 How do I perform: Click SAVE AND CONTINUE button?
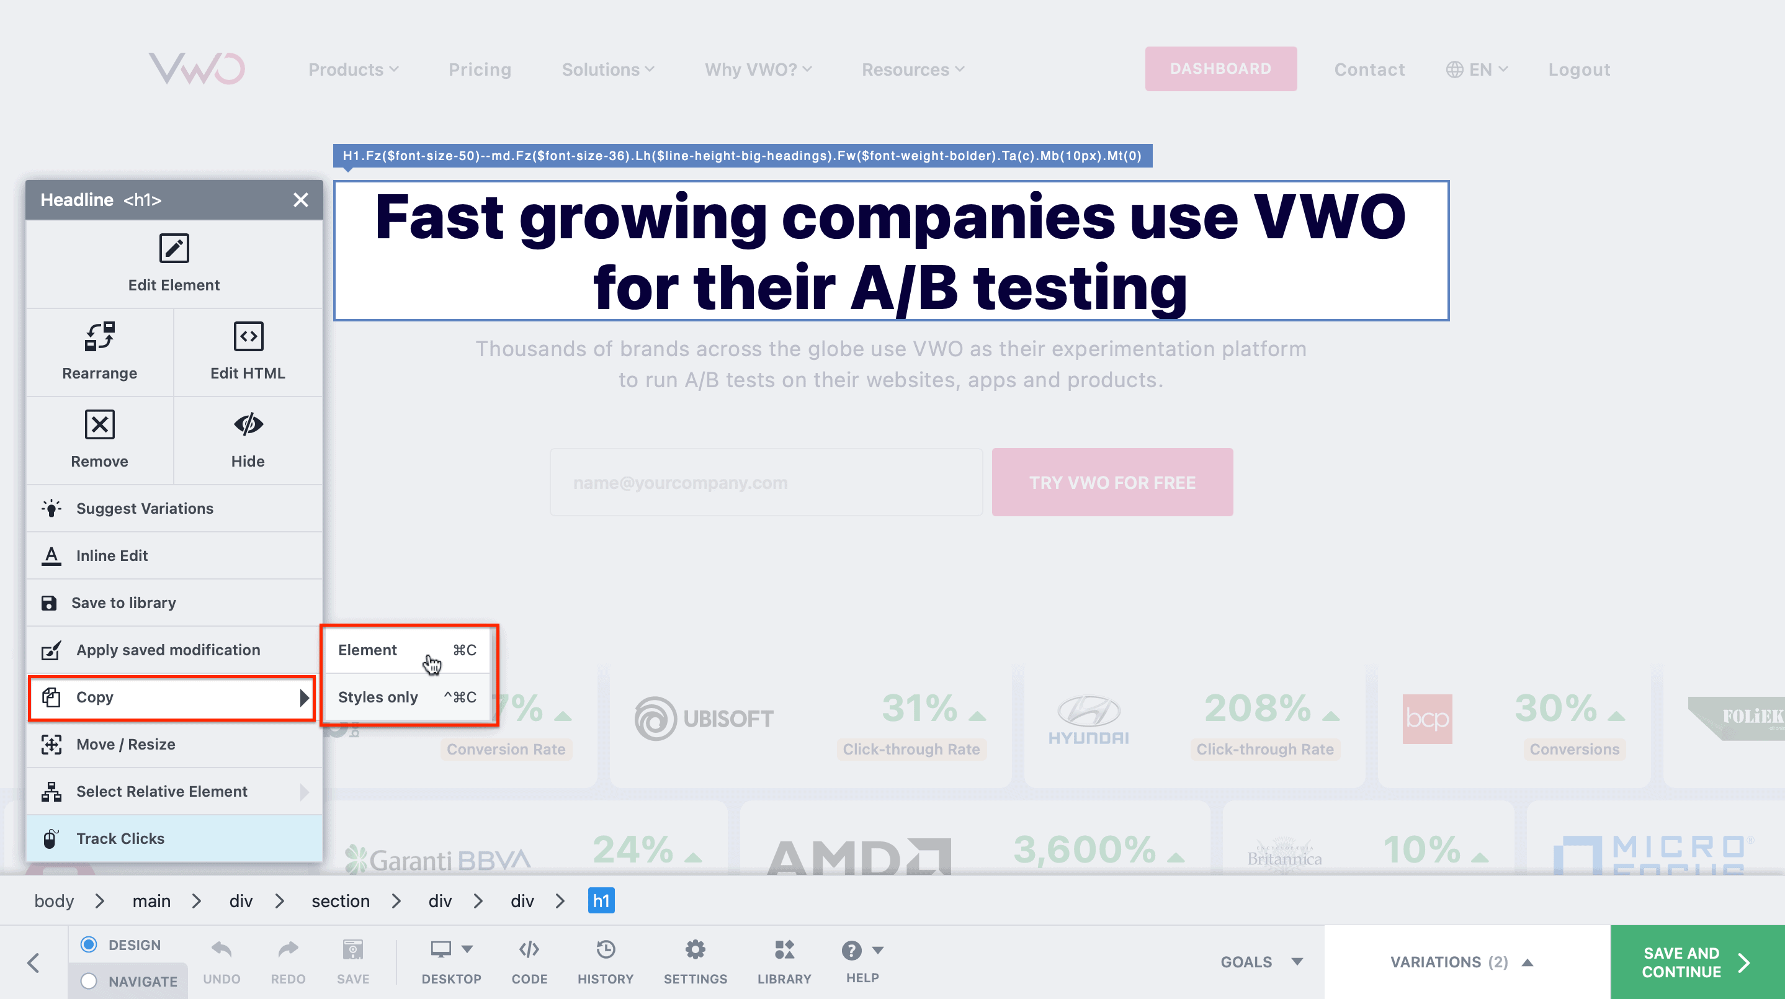[1697, 962]
